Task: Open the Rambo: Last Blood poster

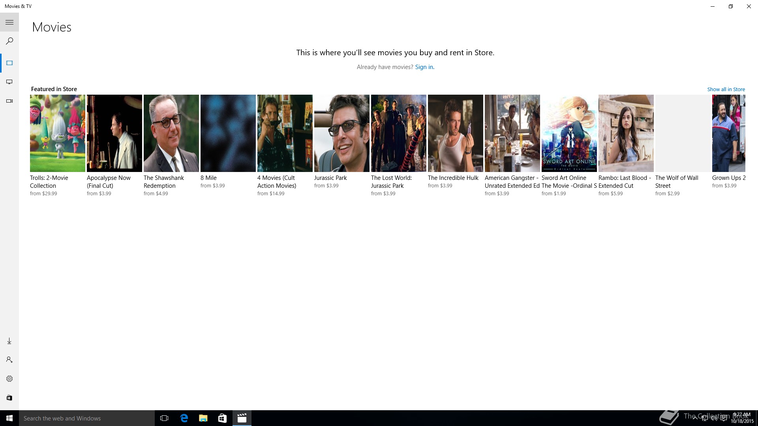Action: [626, 133]
